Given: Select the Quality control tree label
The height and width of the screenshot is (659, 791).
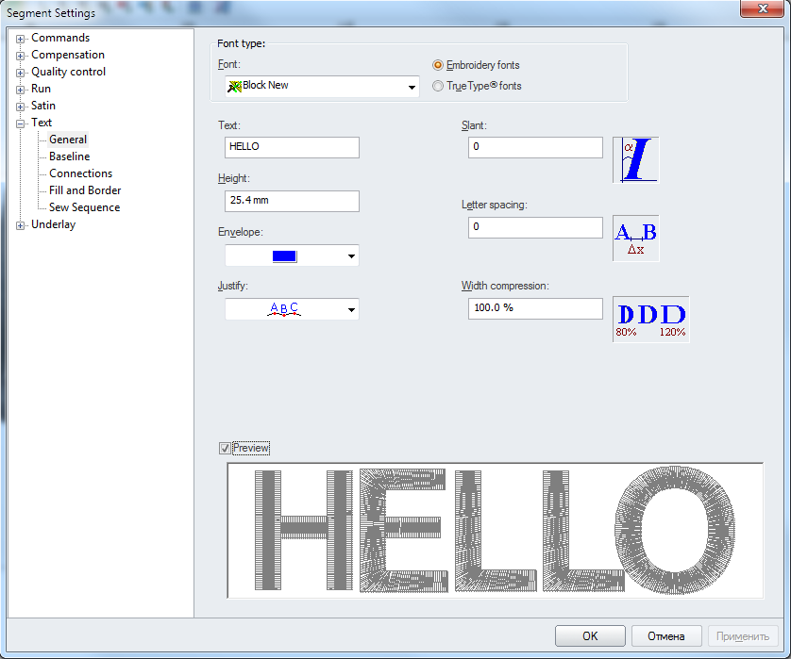Looking at the screenshot, I should pos(69,72).
